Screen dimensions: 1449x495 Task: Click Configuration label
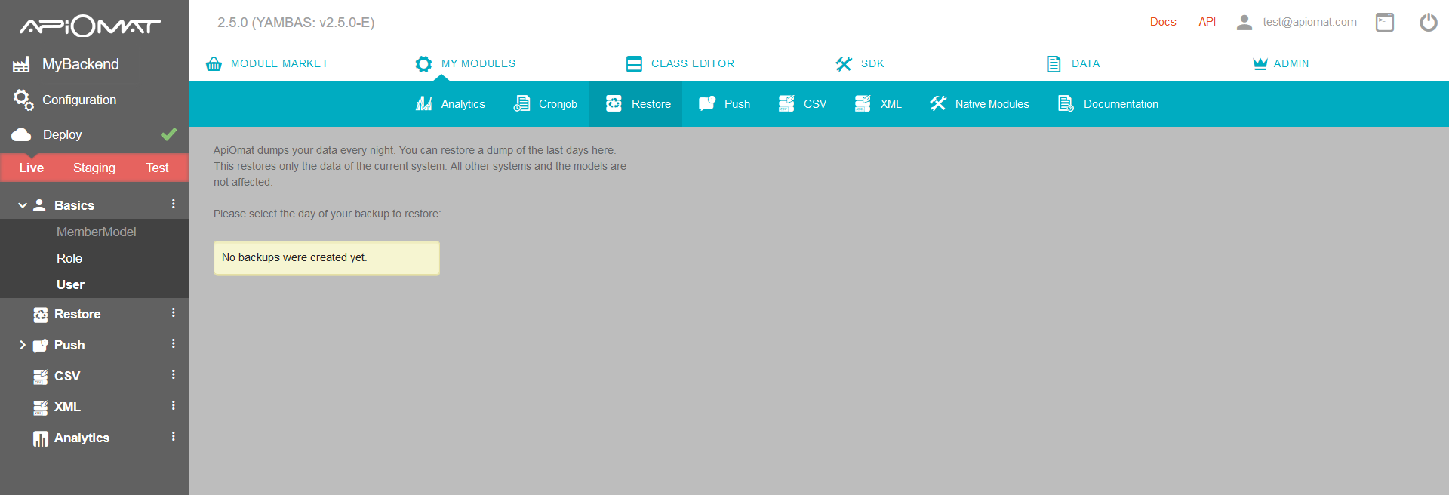(79, 100)
